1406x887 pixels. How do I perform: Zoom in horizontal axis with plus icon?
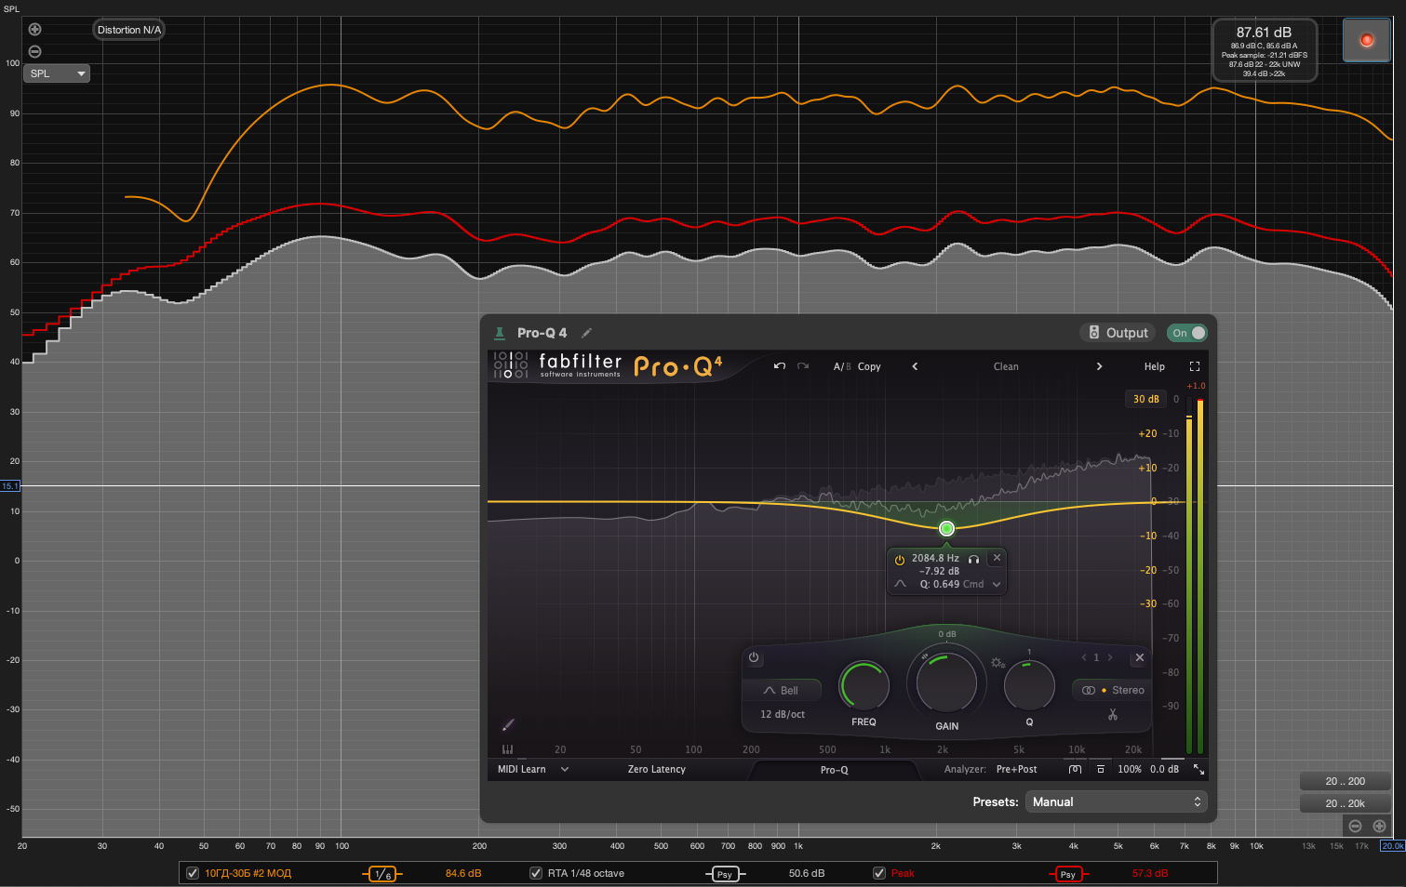pyautogui.click(x=1379, y=826)
